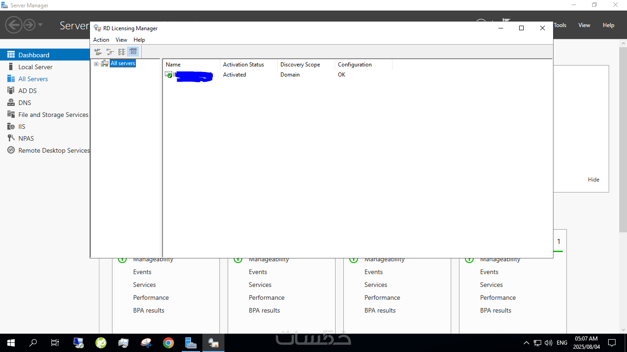Screen dimensions: 627x352
Task: Click the activated license server icon in list
Action: pyautogui.click(x=168, y=74)
